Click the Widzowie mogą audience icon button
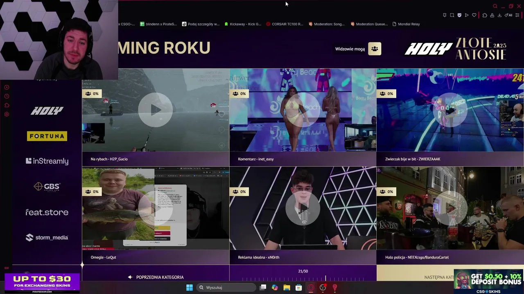The width and height of the screenshot is (524, 294). coord(375,49)
